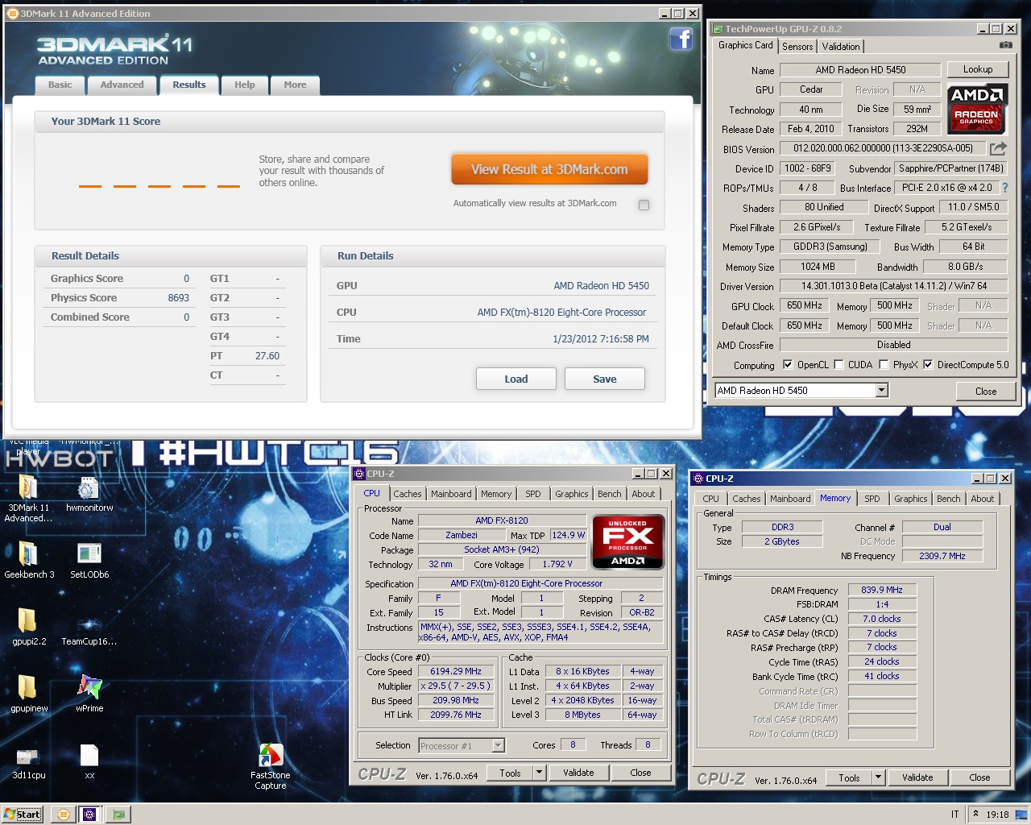The image size is (1031, 825).
Task: Click the network tray icon
Action: point(1021,814)
